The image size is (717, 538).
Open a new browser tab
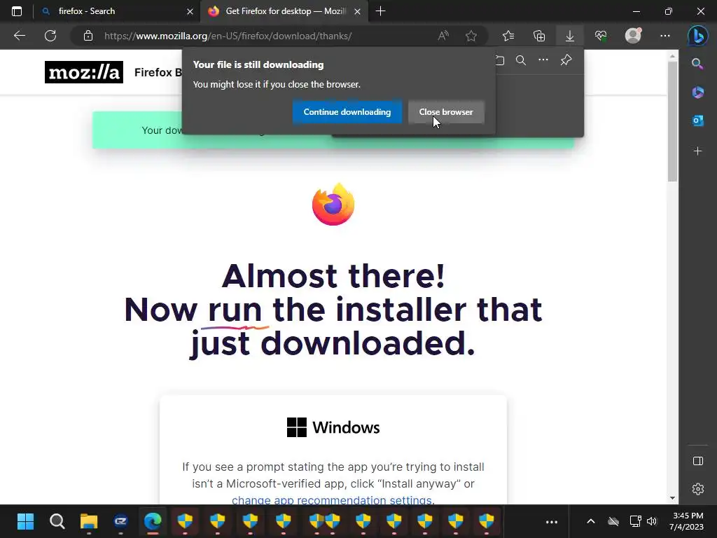point(380,11)
